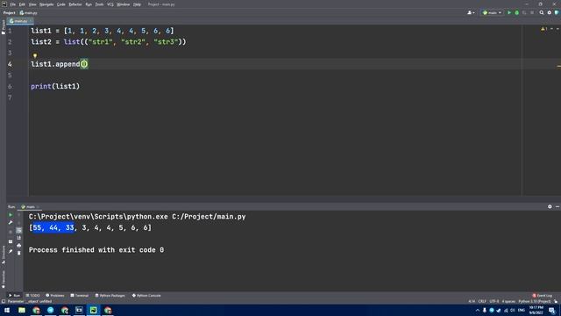Image resolution: width=561 pixels, height=316 pixels.
Task: Click the JetBrains Space icon at top right
Action: (557, 12)
